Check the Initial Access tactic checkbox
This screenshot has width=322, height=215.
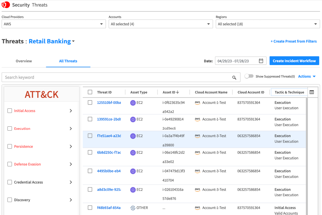point(10,111)
